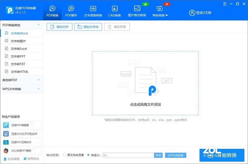Click the 打开文件目录 button
Screen dimensions: 248x164
click(175, 155)
